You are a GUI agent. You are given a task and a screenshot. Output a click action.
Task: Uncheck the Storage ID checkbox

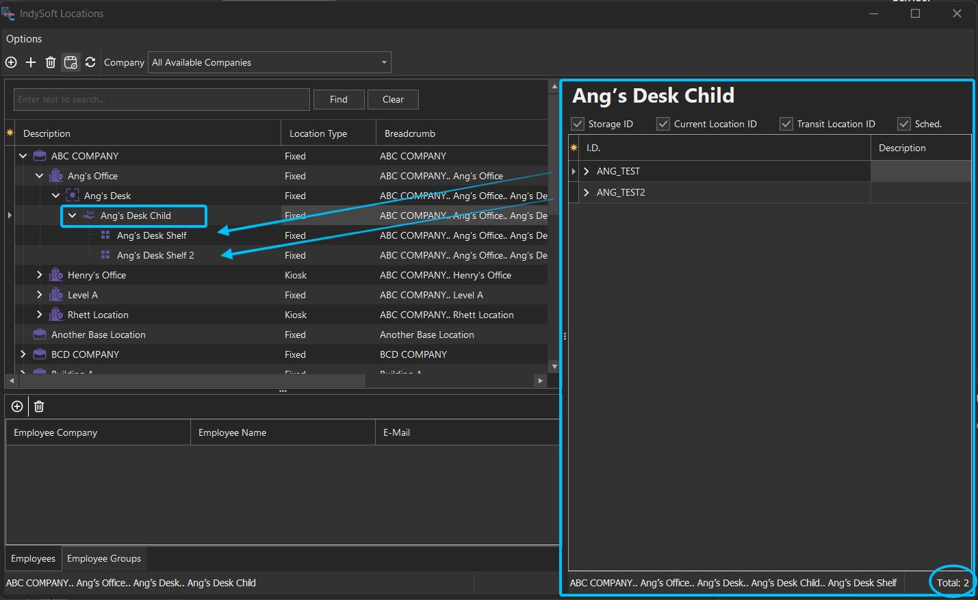coord(578,124)
